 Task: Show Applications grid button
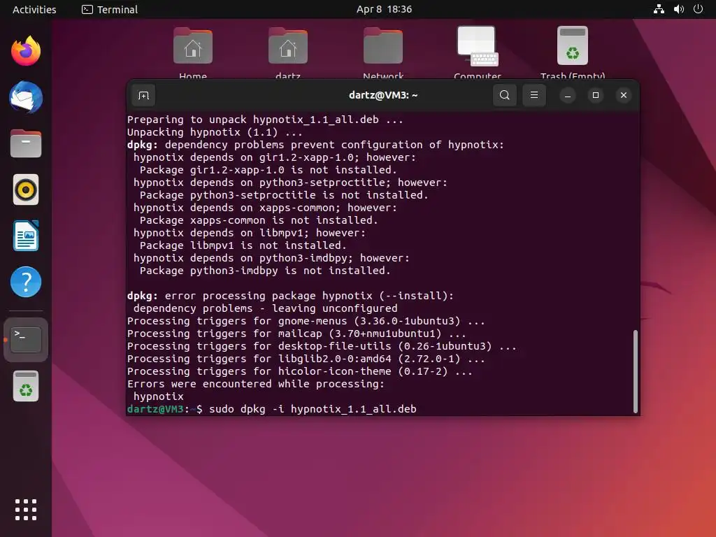(26, 510)
